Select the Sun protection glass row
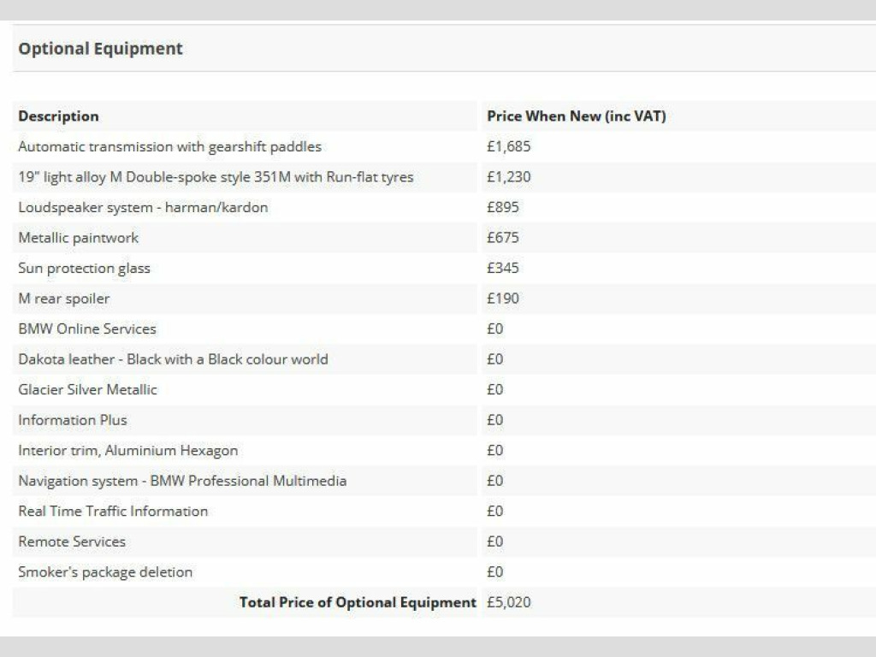This screenshot has width=876, height=657. tap(84, 268)
